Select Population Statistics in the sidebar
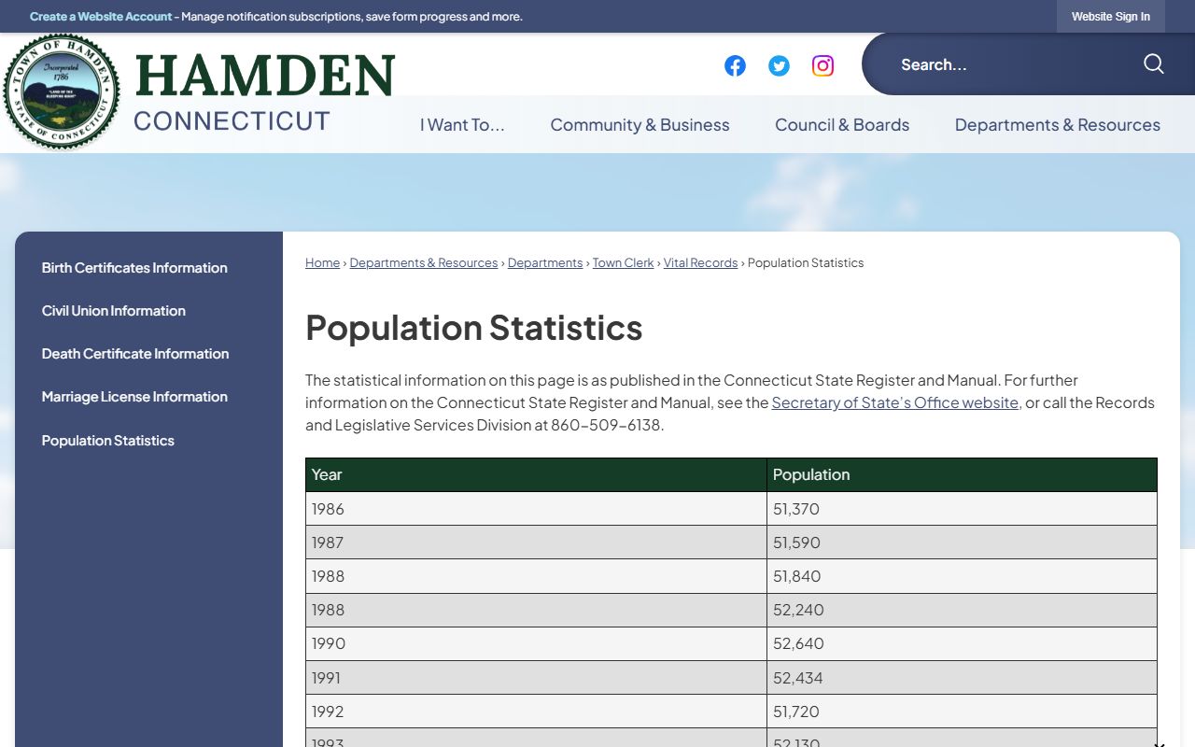The image size is (1195, 747). pyautogui.click(x=107, y=440)
